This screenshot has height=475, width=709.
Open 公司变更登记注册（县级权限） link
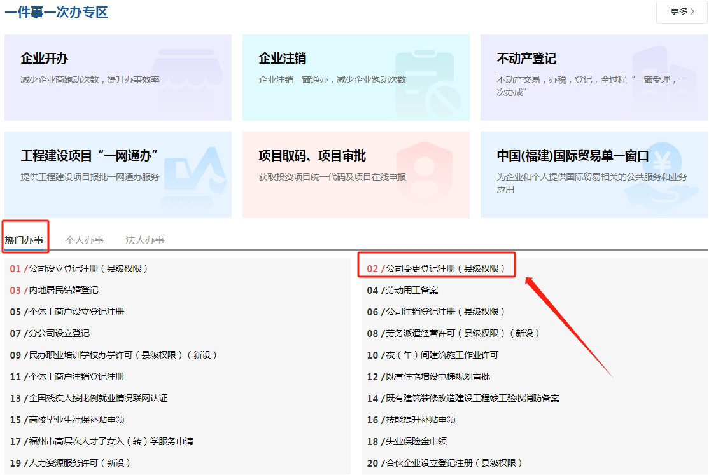[445, 268]
